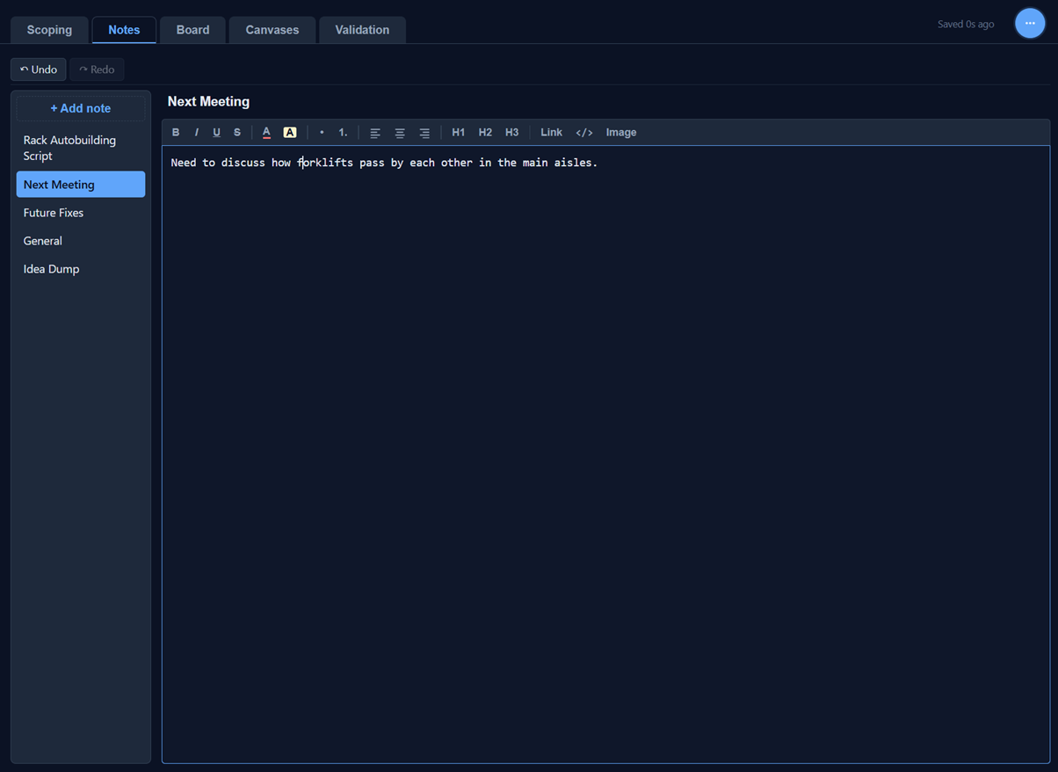The height and width of the screenshot is (772, 1058).
Task: Apply Heading 1 style
Action: tap(459, 133)
